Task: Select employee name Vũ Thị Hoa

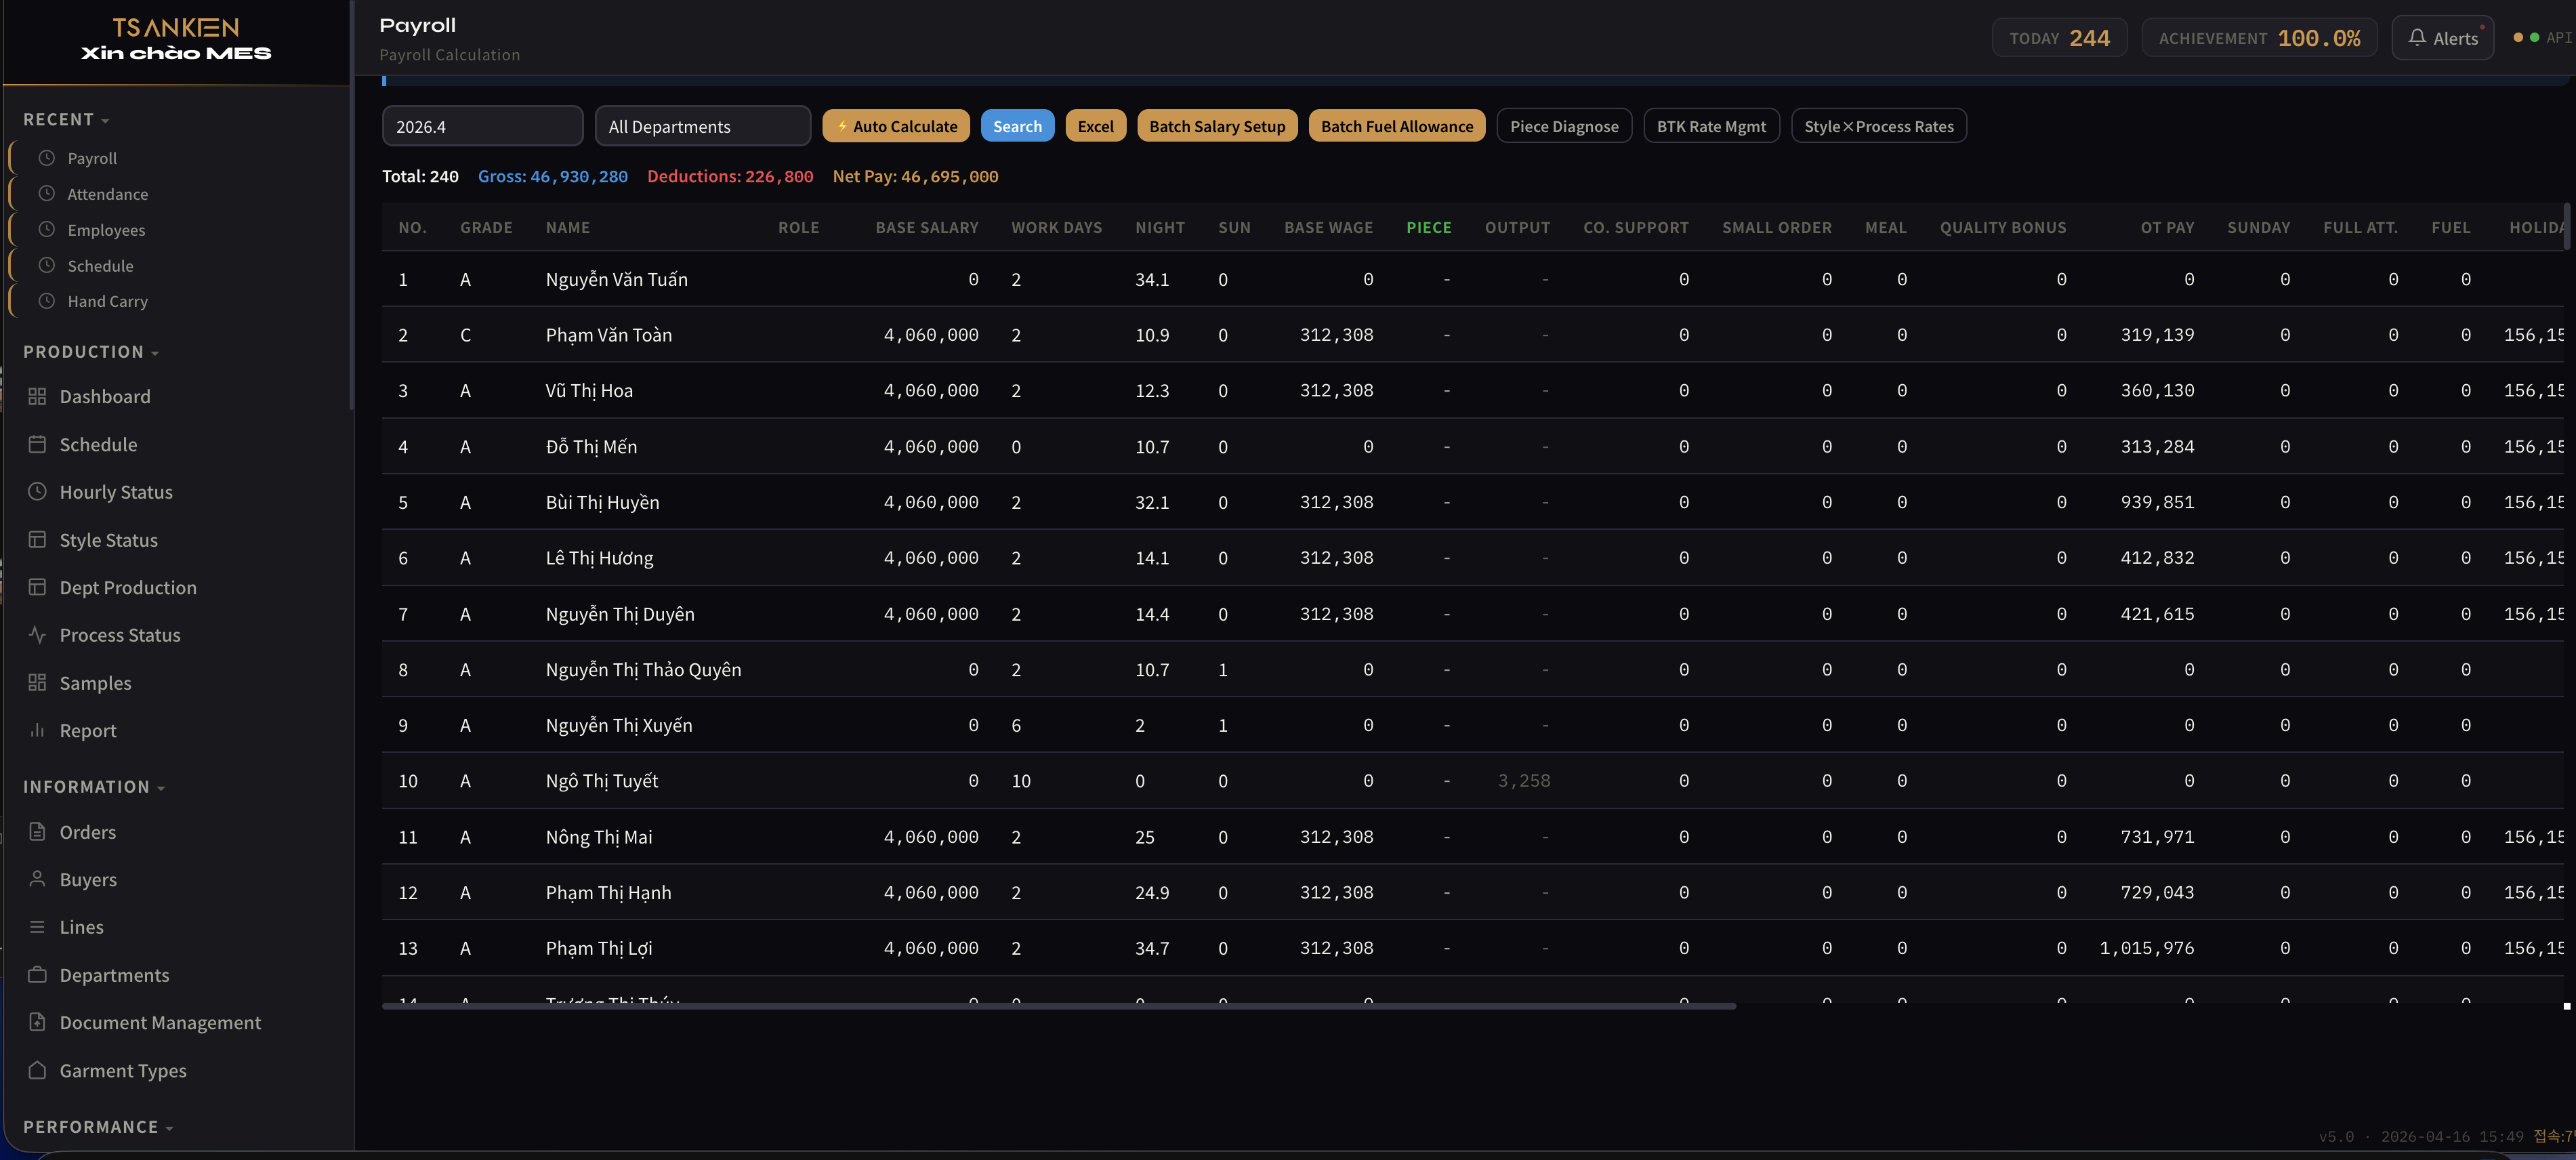Action: pyautogui.click(x=589, y=391)
